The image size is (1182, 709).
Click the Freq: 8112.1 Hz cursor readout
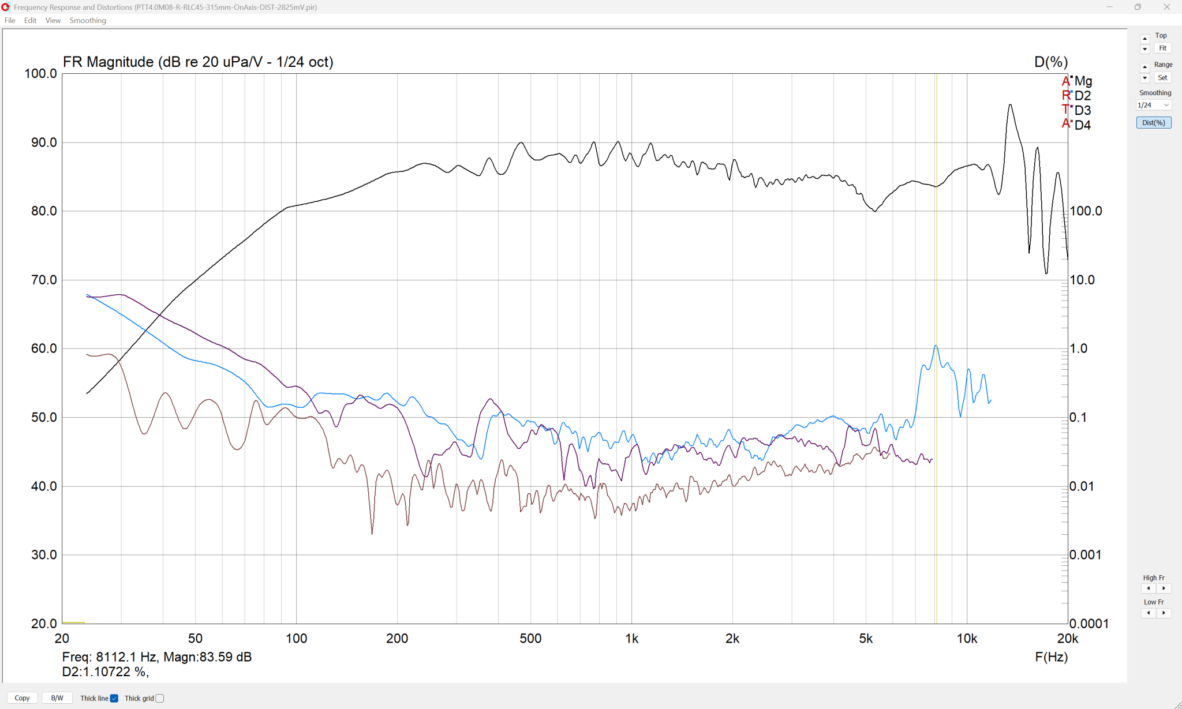pyautogui.click(x=110, y=657)
